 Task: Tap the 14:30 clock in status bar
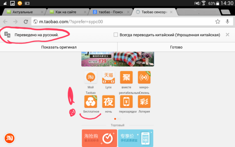pyautogui.click(x=227, y=3)
